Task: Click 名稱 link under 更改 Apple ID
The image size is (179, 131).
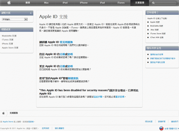Action: pyautogui.click(x=62, y=66)
